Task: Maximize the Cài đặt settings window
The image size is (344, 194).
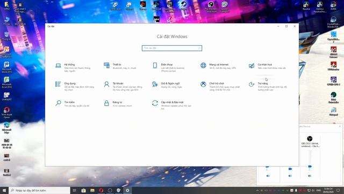Action: pos(286,26)
